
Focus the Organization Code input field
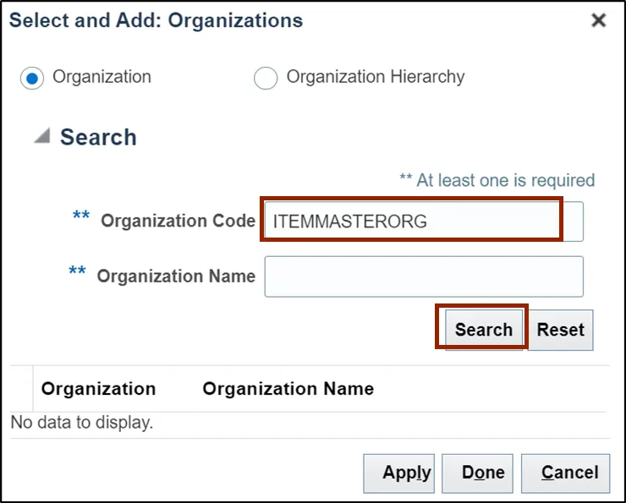(424, 221)
